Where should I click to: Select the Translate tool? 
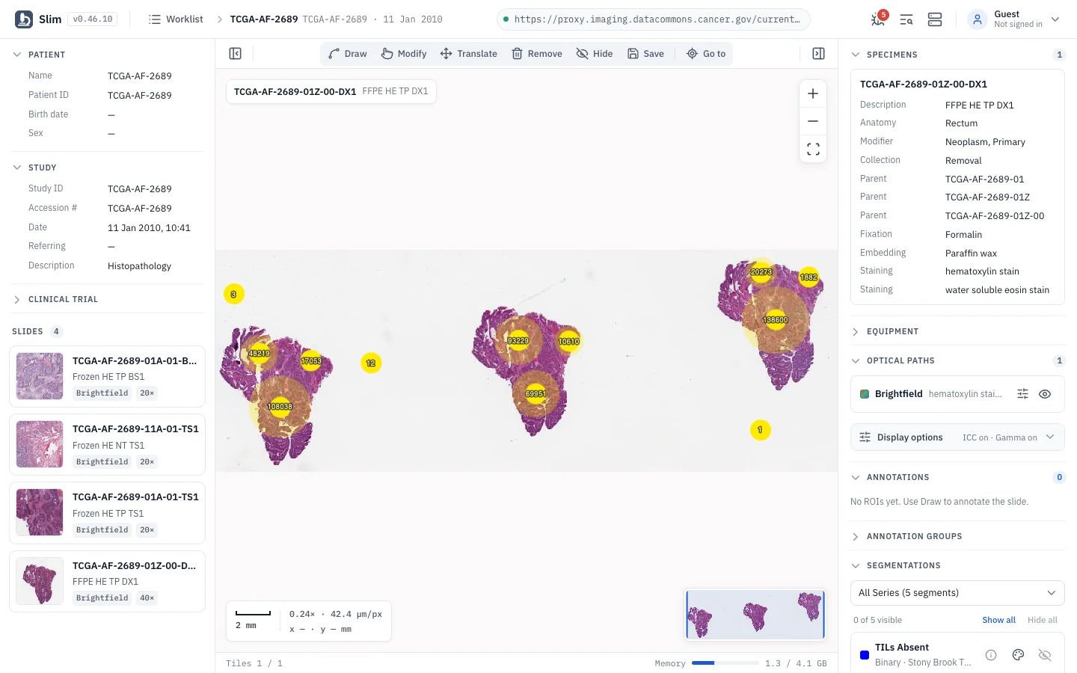(469, 54)
